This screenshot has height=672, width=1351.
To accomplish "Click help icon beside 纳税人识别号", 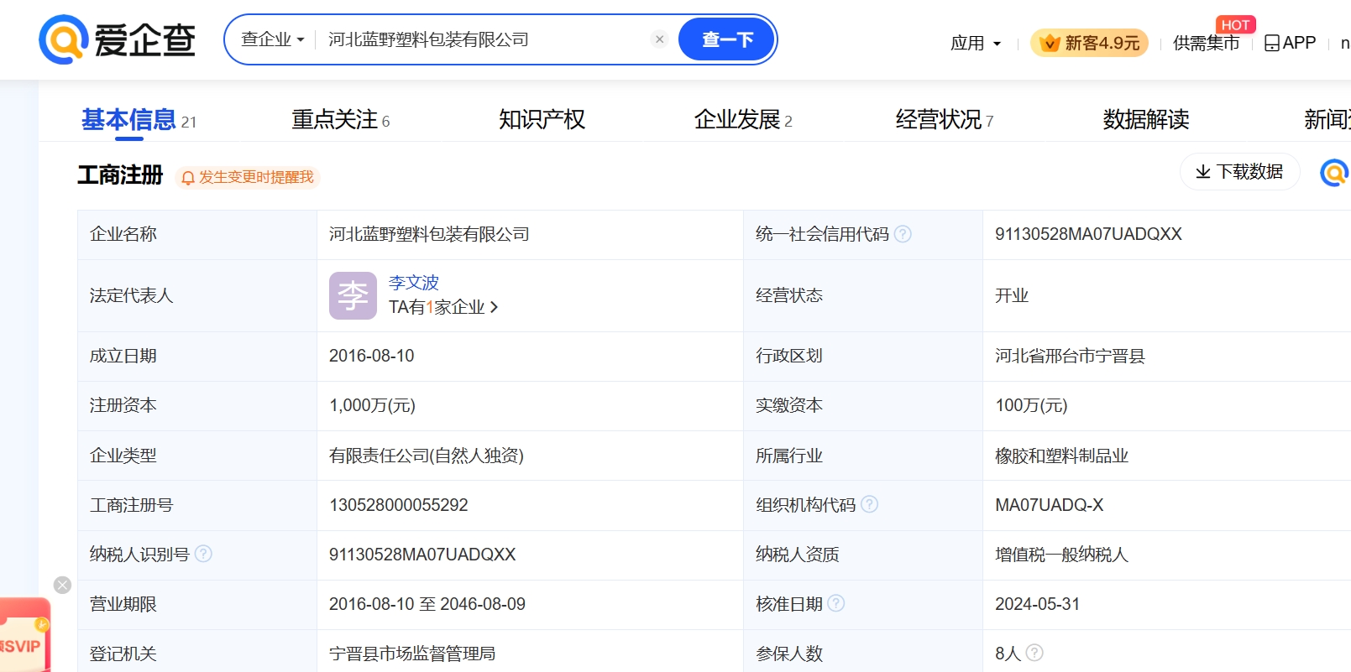I will pyautogui.click(x=203, y=554).
